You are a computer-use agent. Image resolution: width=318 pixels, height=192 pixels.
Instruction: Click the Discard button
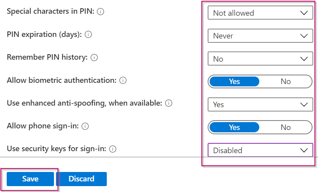click(82, 179)
